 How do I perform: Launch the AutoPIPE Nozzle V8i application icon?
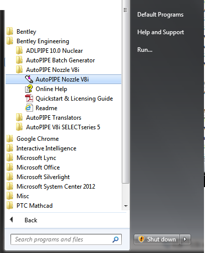point(29,79)
